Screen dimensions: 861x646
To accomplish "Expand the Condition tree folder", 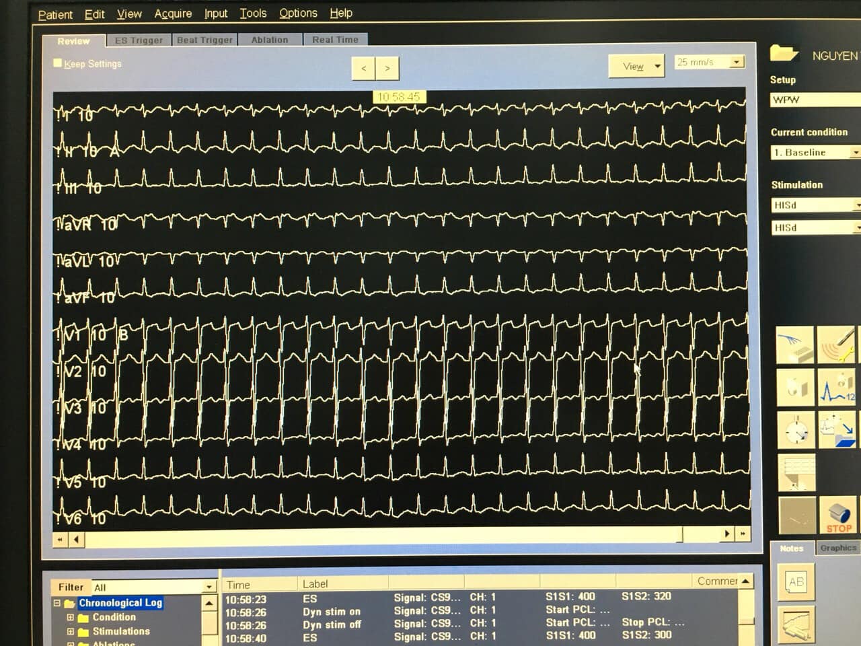I will coord(70,617).
